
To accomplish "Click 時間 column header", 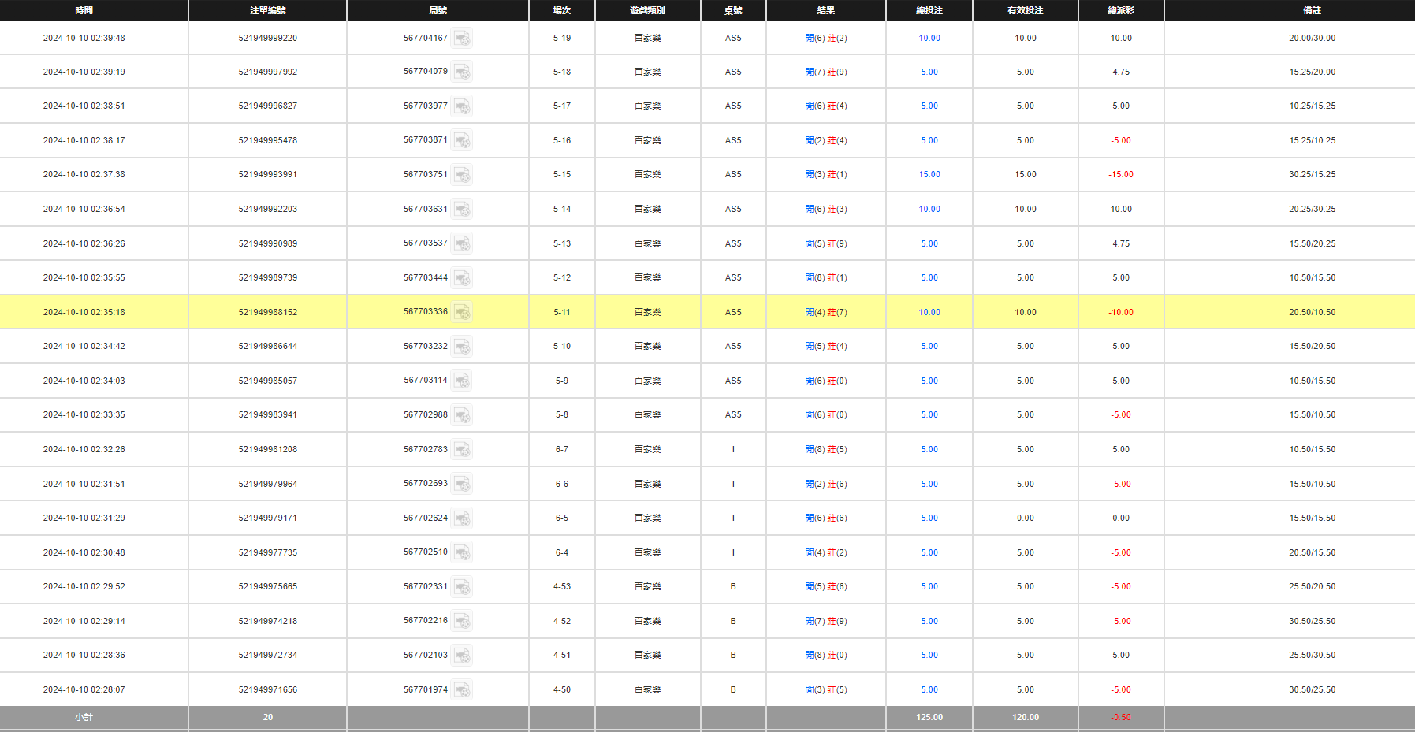I will 84,10.
